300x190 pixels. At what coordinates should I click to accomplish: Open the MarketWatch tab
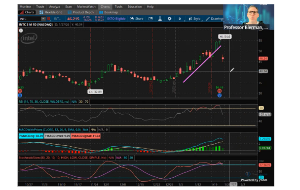(86, 7)
